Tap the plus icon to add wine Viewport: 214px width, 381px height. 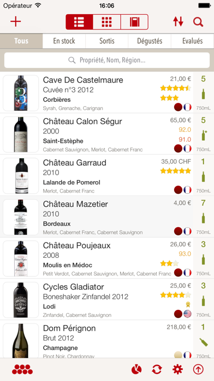(x=16, y=22)
